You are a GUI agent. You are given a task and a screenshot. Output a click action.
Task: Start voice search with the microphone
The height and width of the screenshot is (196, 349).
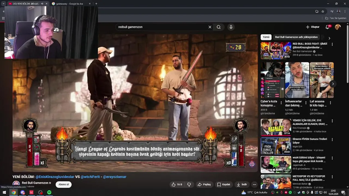(x=231, y=27)
